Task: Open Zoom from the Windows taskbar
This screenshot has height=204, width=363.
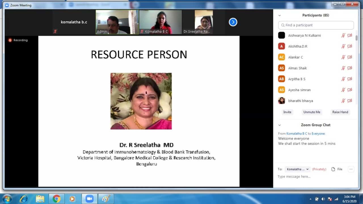Action: tap(90, 199)
